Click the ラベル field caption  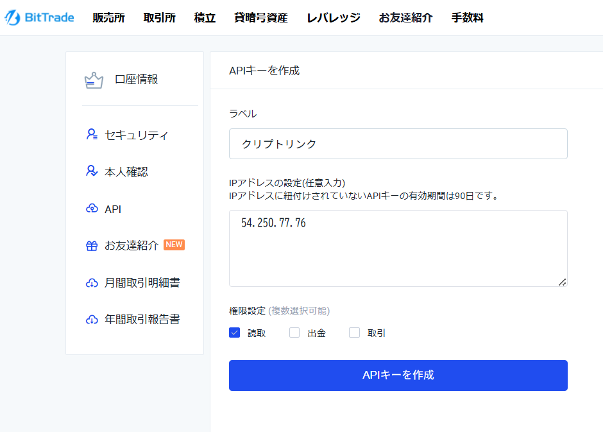(x=242, y=114)
